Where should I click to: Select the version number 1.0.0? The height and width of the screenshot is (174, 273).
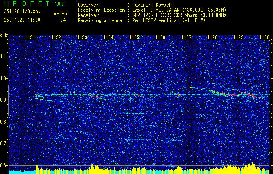tap(59, 3)
